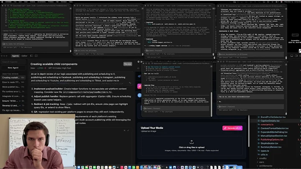Collapse the entitlements folder
This screenshot has width=301, height=169.
265,166
